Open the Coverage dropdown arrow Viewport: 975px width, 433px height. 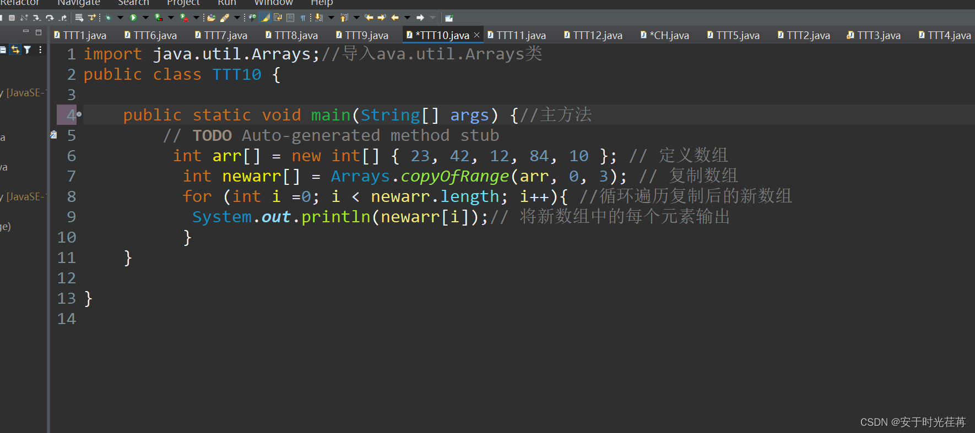(x=171, y=18)
